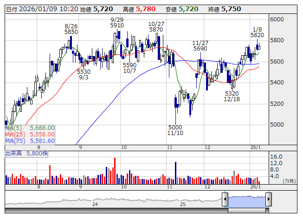Click the long candlestick at the 11/10 low
The height and width of the screenshot is (218, 303).
click(x=176, y=109)
